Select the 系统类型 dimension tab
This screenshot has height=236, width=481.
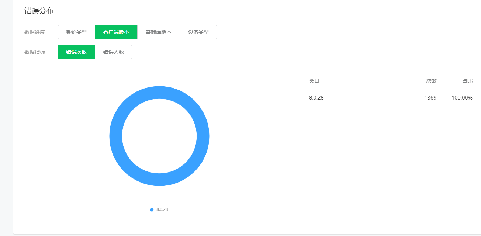[76, 32]
